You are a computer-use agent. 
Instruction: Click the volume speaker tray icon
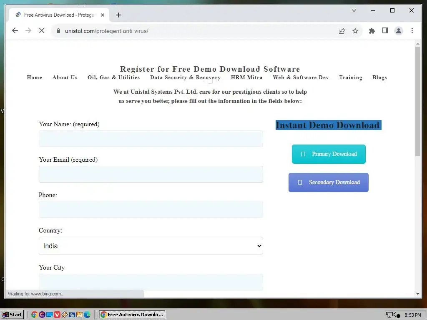[397, 315]
